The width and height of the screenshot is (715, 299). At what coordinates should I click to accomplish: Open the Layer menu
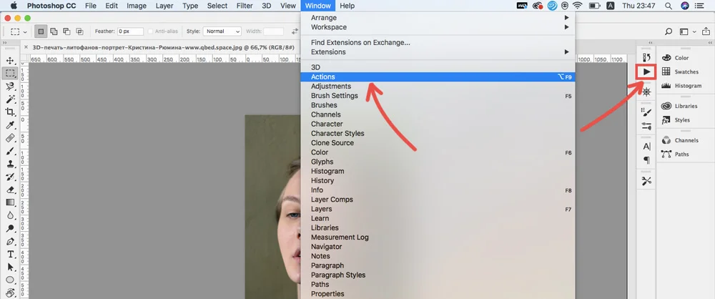click(164, 6)
